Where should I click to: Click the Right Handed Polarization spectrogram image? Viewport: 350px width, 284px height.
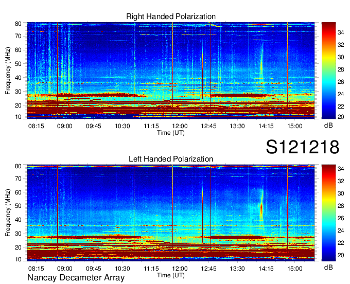[171, 70]
